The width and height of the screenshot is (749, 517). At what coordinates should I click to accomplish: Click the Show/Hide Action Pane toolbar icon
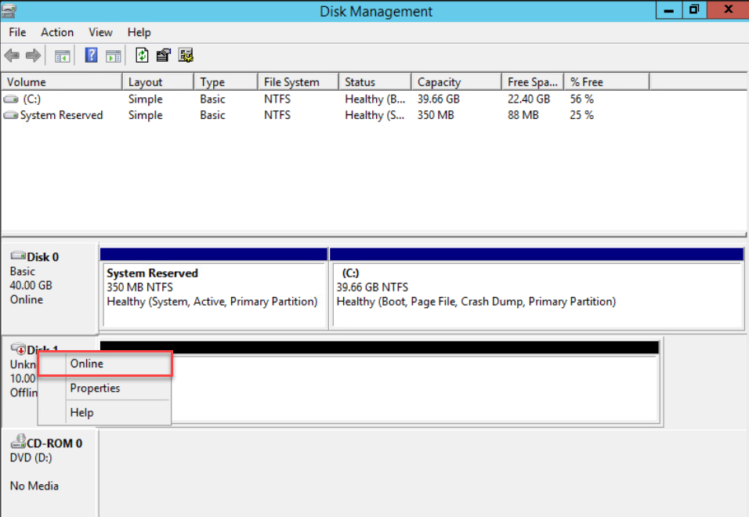point(114,55)
